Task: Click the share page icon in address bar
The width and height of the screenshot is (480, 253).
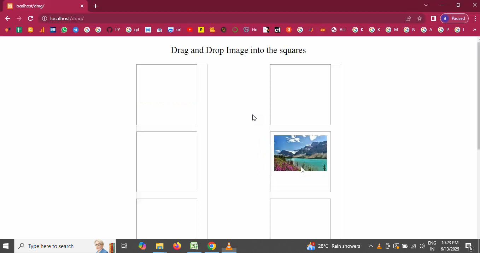Action: click(408, 18)
